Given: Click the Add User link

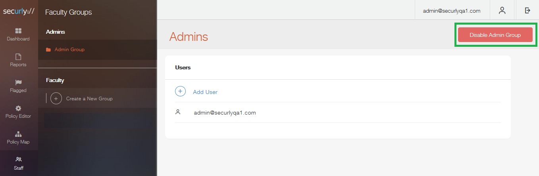Looking at the screenshot, I should (x=205, y=92).
